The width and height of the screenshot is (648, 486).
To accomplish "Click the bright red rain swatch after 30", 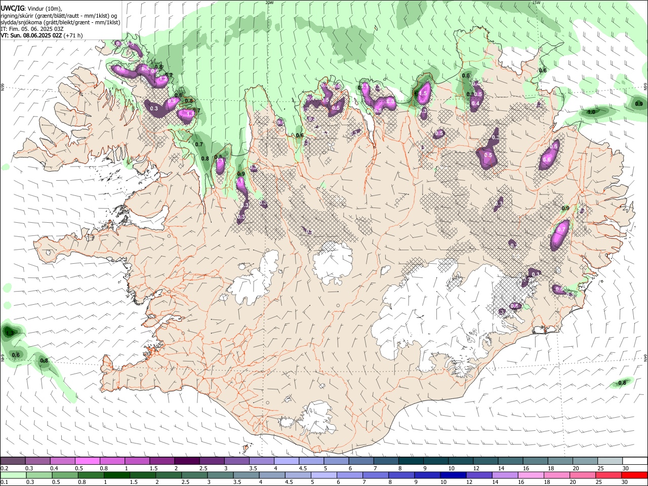I will pyautogui.click(x=634, y=475).
